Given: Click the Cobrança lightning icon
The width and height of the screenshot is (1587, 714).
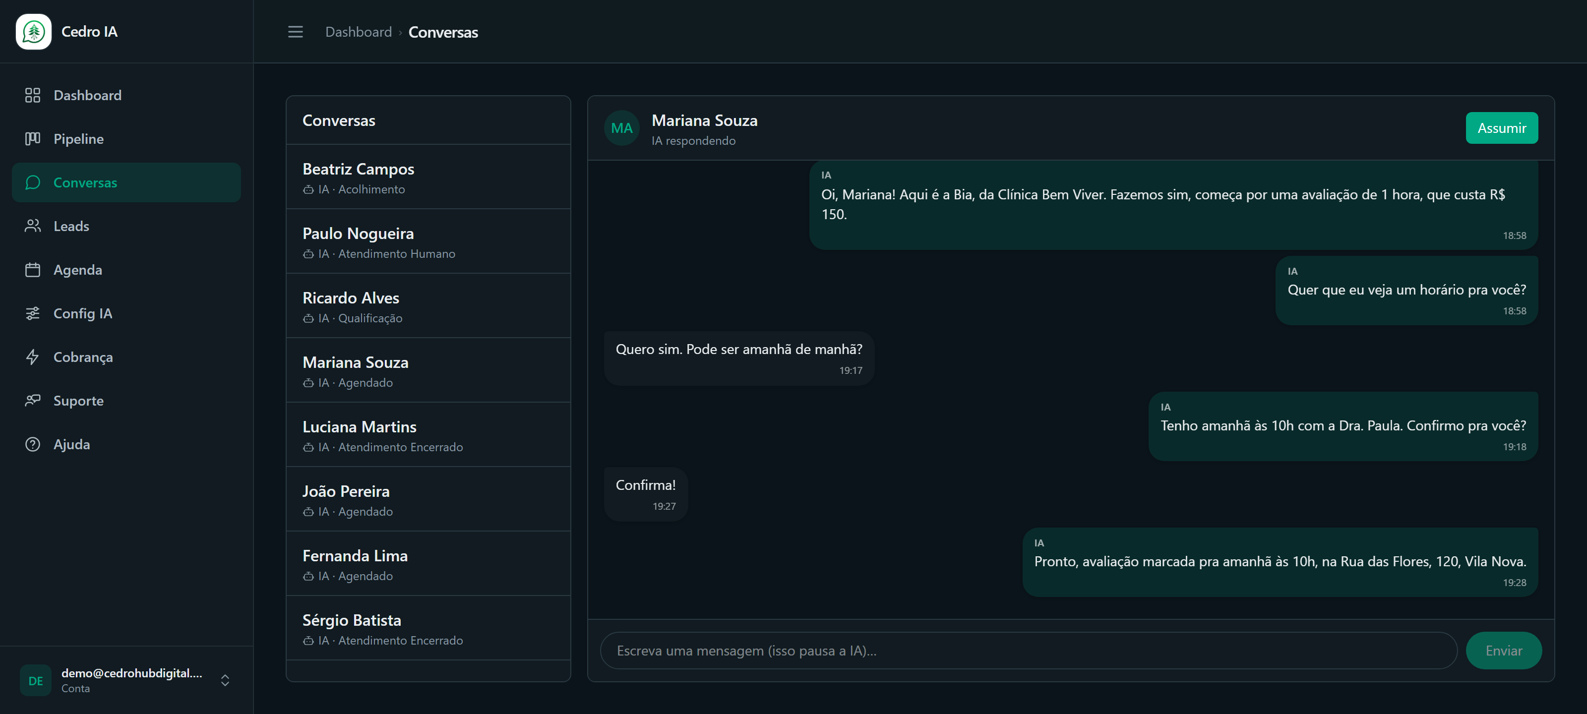Looking at the screenshot, I should pos(33,357).
